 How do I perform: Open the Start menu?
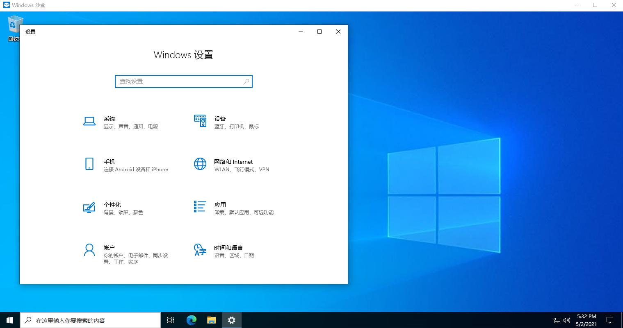click(x=9, y=320)
